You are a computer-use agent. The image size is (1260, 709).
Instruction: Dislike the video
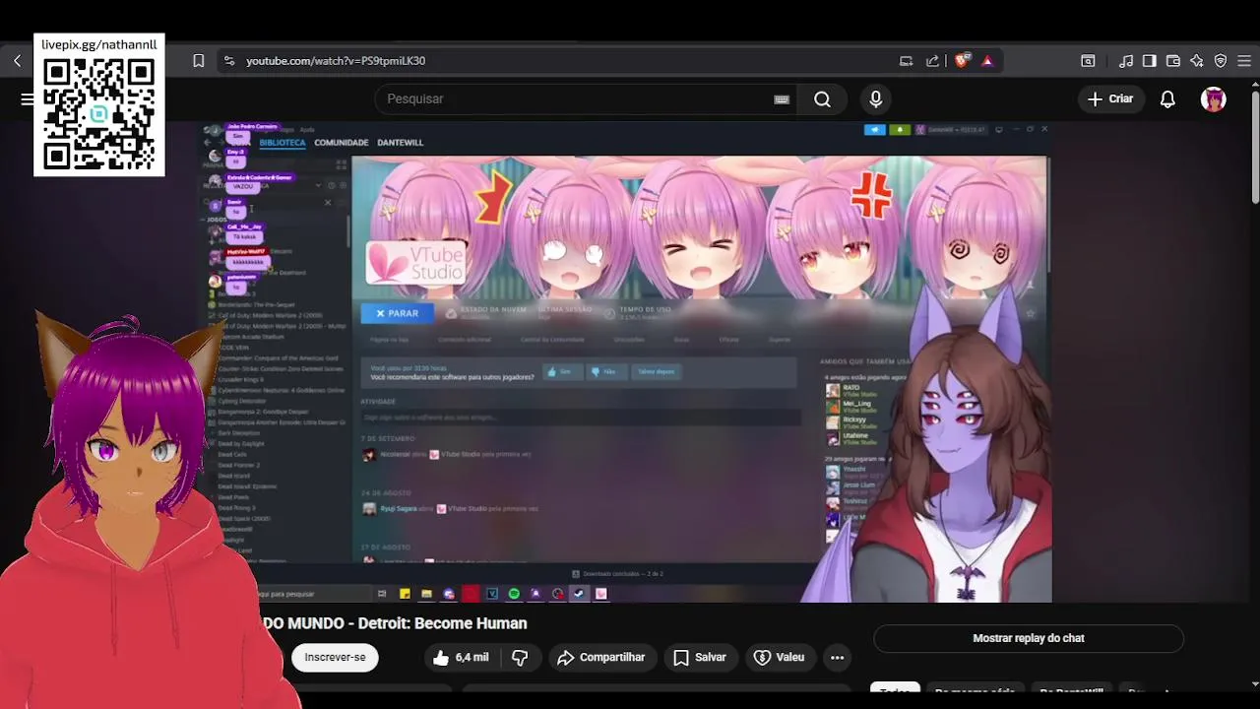[520, 657]
